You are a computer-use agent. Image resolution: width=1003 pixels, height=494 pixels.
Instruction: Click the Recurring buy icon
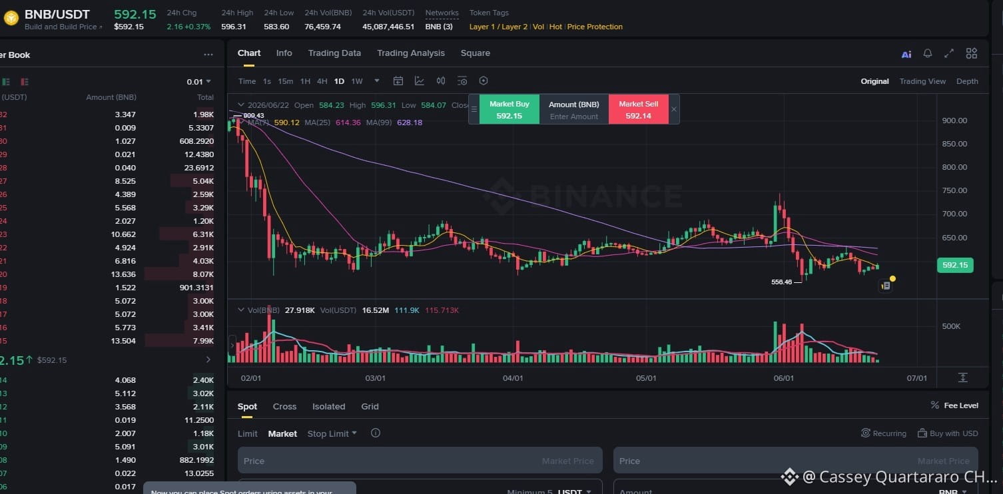[866, 433]
